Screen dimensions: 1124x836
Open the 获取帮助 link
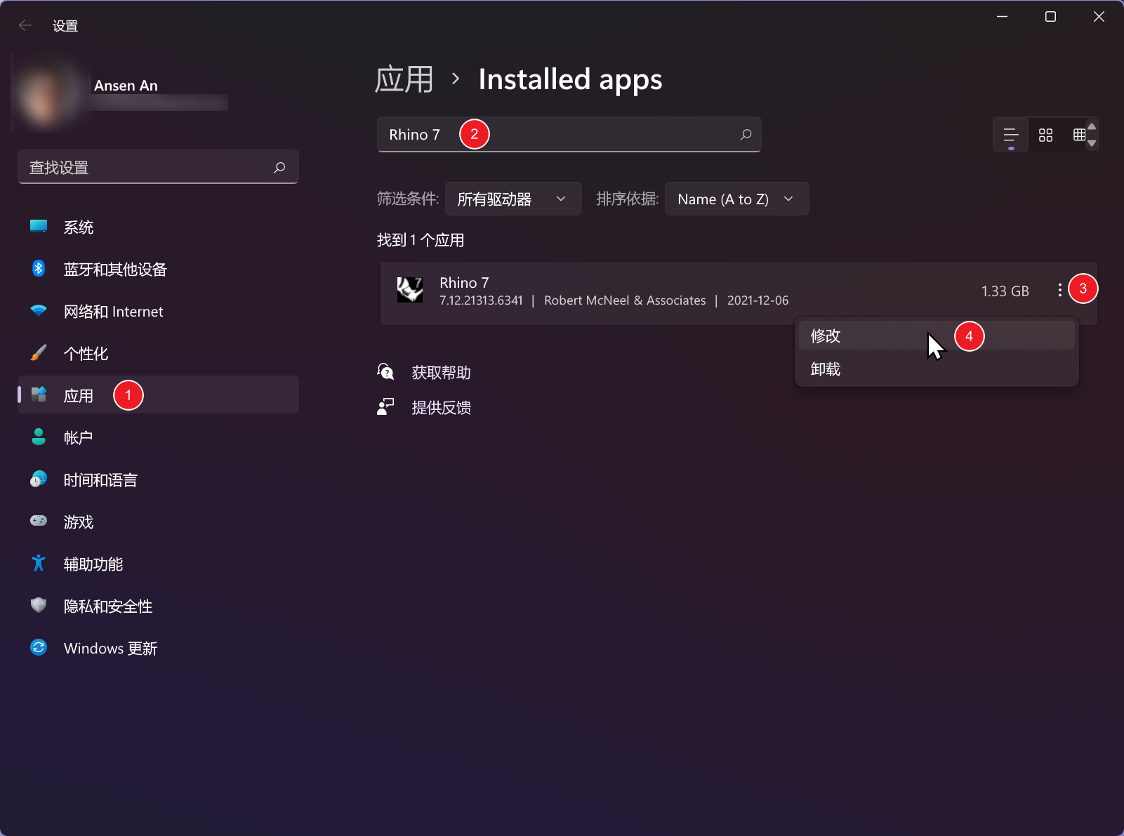click(x=441, y=373)
